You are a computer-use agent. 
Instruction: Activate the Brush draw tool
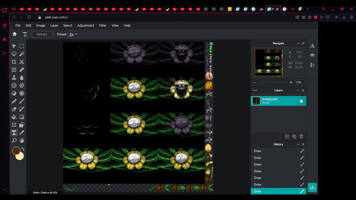point(22,101)
